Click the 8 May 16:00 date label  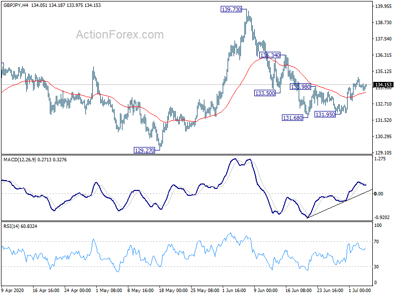tap(141, 291)
